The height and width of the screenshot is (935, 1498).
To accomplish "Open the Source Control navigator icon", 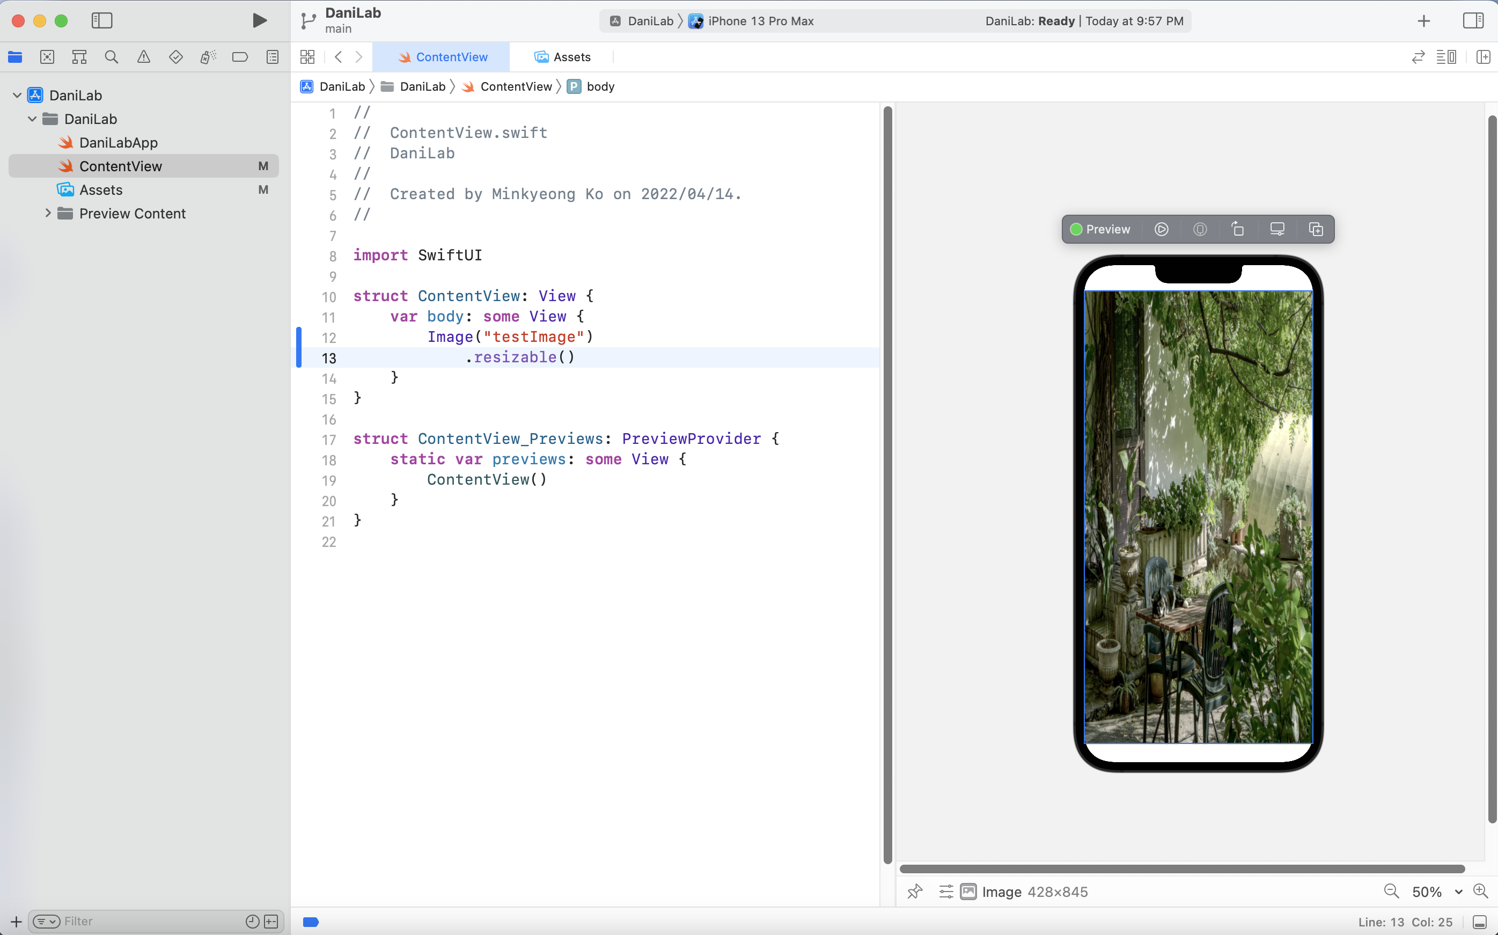I will tap(47, 57).
